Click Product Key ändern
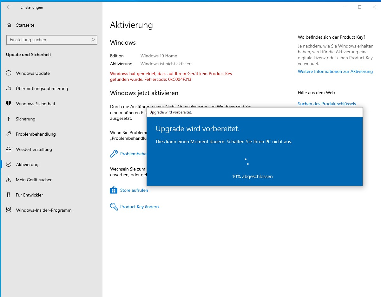The image size is (381, 297). click(139, 207)
